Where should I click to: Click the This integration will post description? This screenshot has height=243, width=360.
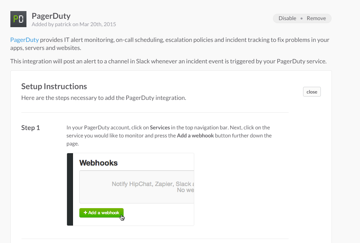168,61
